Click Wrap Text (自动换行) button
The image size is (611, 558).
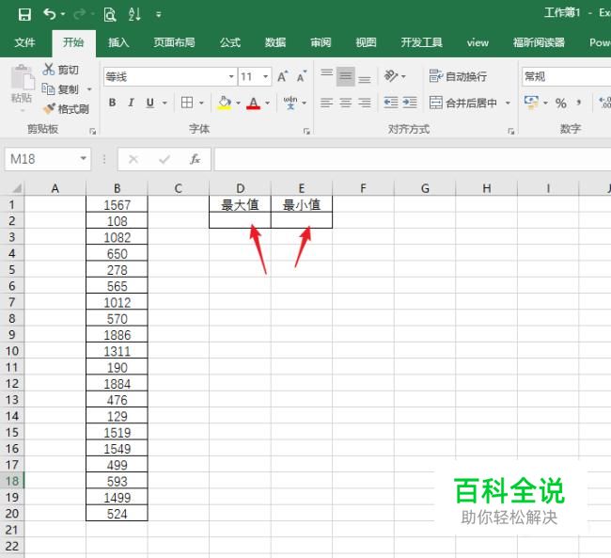pos(458,76)
